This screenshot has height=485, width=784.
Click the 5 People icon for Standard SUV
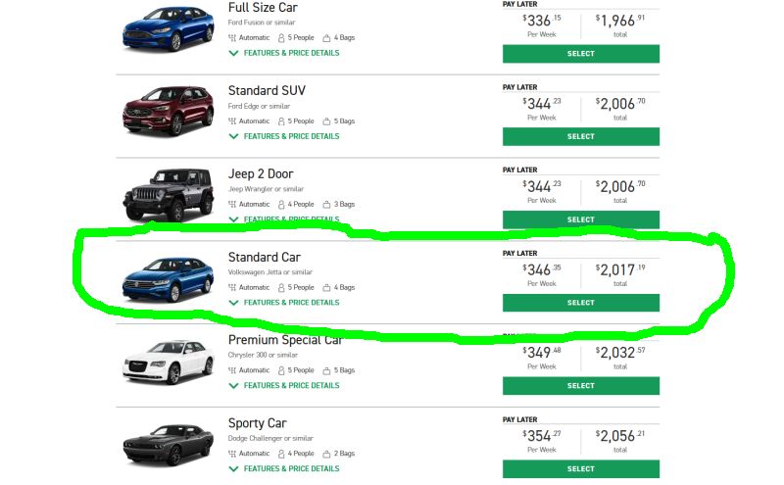pyautogui.click(x=282, y=121)
